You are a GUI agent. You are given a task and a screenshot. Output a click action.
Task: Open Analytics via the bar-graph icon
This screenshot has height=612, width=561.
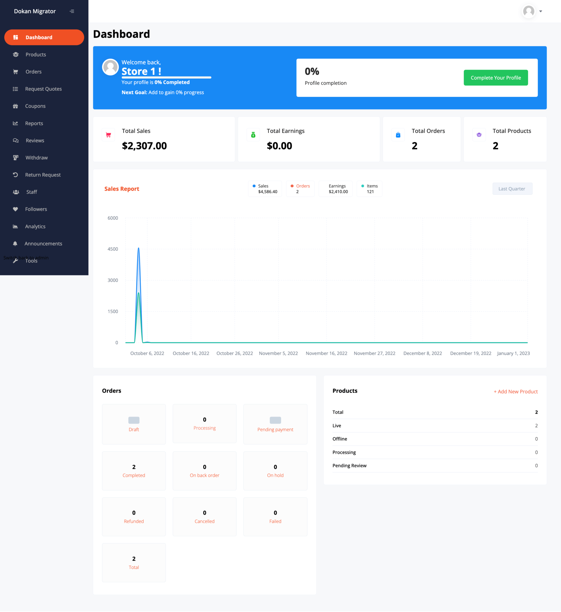coord(16,226)
